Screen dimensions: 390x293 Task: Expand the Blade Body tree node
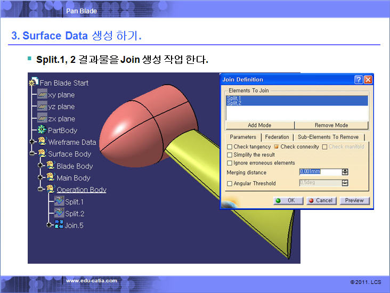click(40, 166)
